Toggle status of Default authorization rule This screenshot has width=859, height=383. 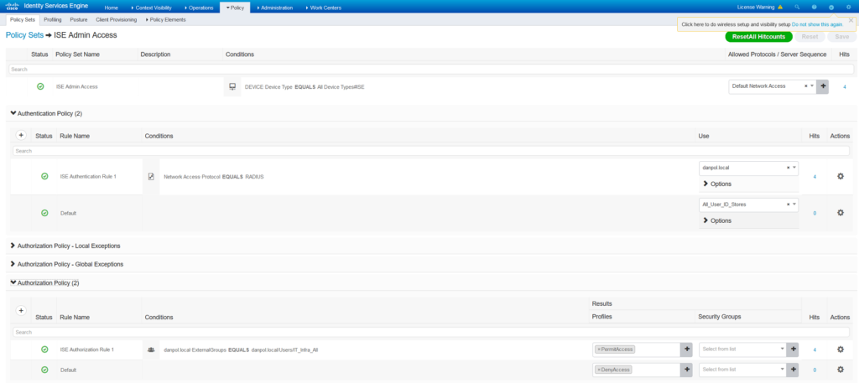coord(45,370)
